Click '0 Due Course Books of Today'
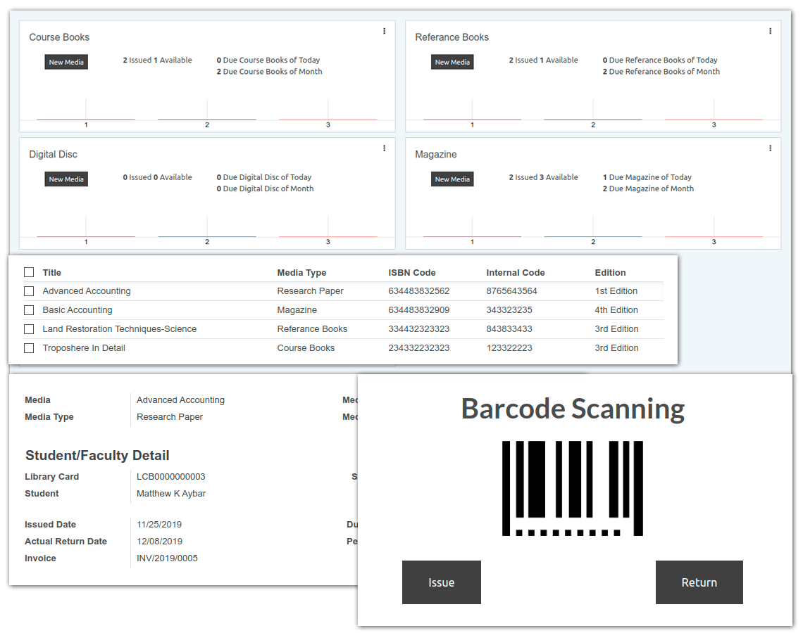803x633 pixels. [x=268, y=60]
